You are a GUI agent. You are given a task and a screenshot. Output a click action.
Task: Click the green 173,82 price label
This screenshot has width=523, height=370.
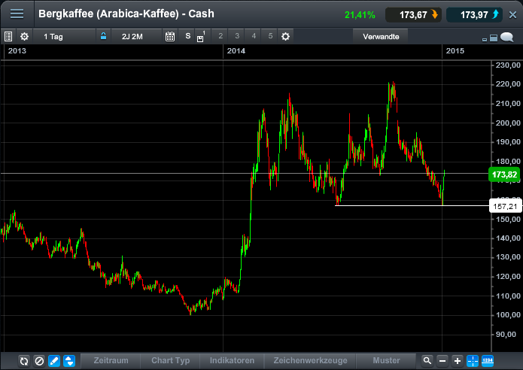click(504, 174)
